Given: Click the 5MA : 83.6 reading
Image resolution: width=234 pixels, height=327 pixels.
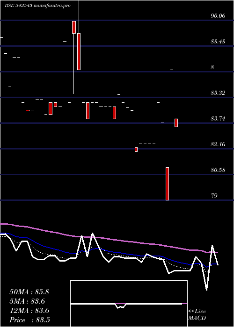Looking at the screenshot, I should click(27, 301).
